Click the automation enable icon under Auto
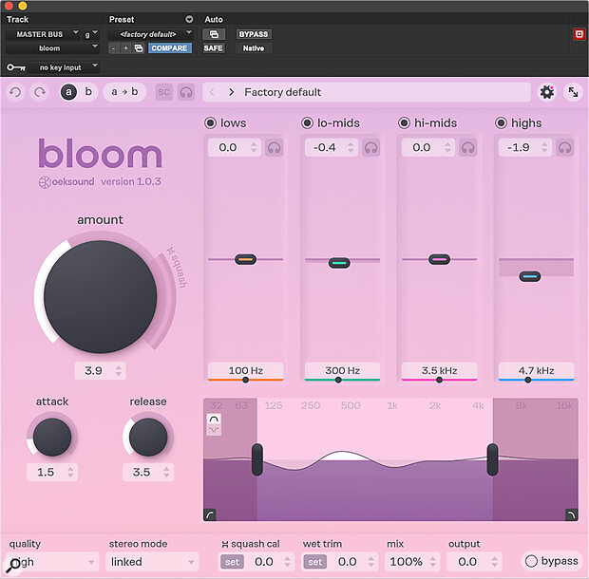Image resolution: width=589 pixels, height=579 pixels. coord(214,34)
